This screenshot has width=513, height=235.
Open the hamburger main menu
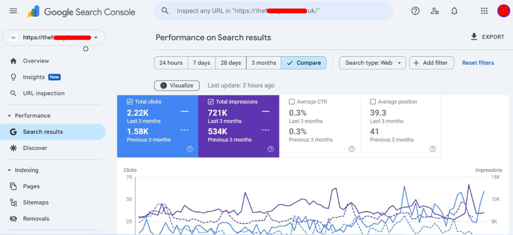13,11
